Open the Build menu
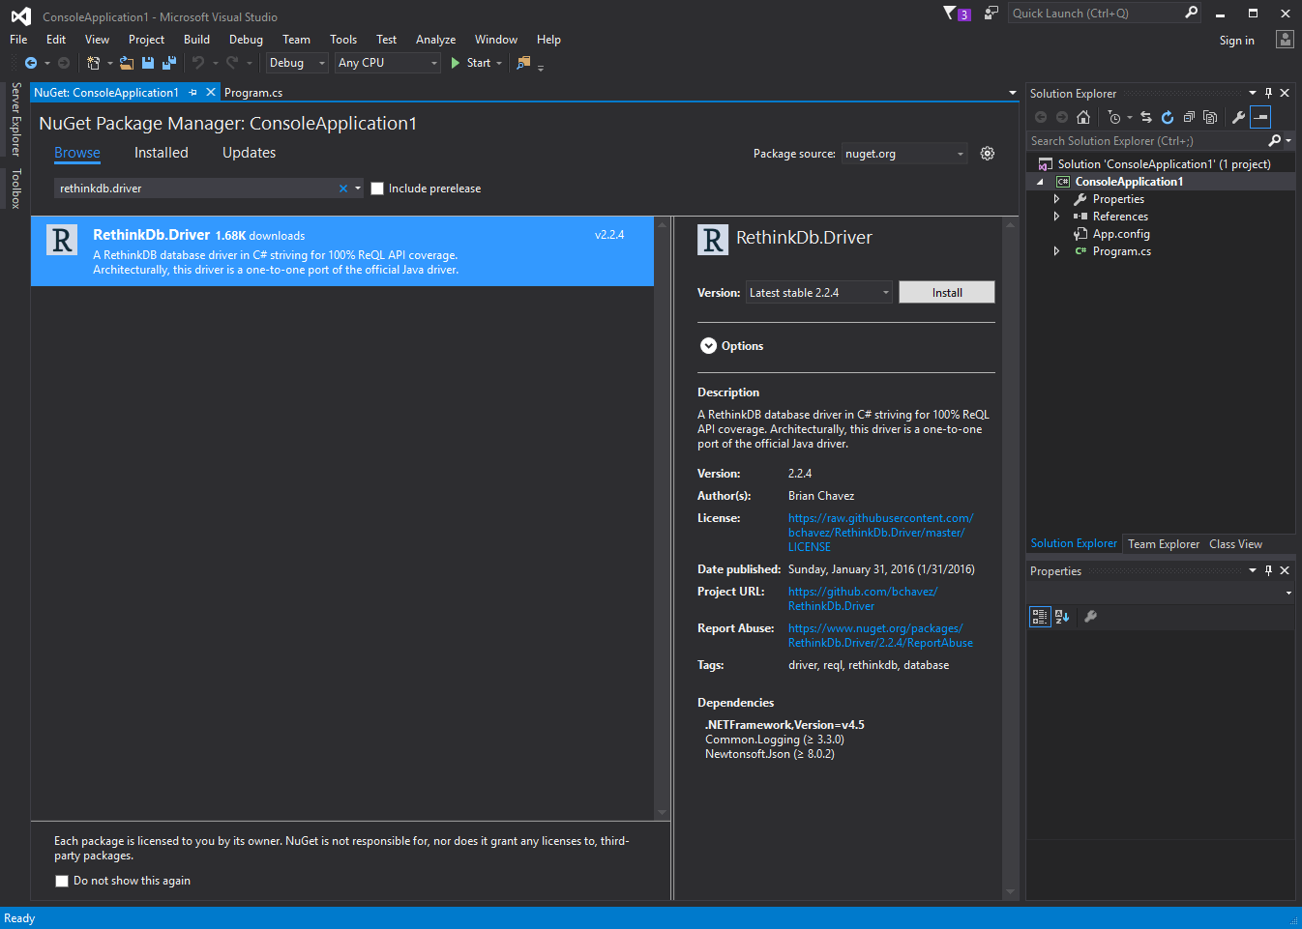The height and width of the screenshot is (929, 1302). [x=196, y=40]
